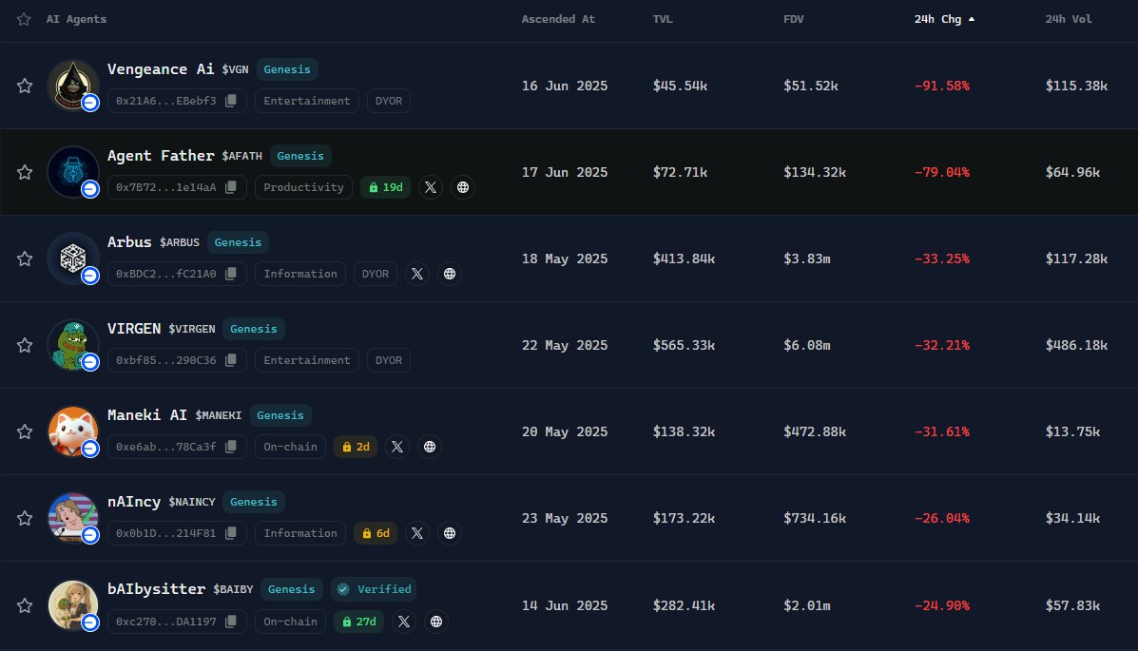1138x651 pixels.
Task: Favorite Vengeance Ai with its star
Action: coord(25,86)
